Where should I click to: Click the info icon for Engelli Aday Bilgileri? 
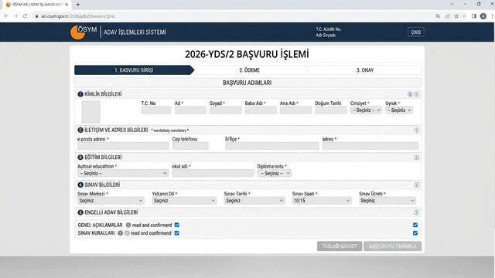click(417, 212)
